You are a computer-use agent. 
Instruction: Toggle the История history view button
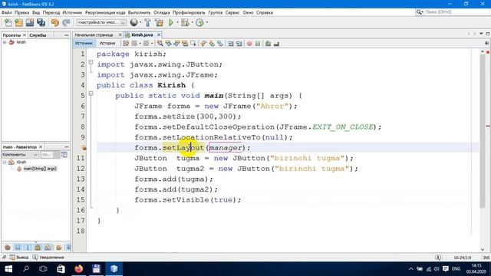coord(107,43)
